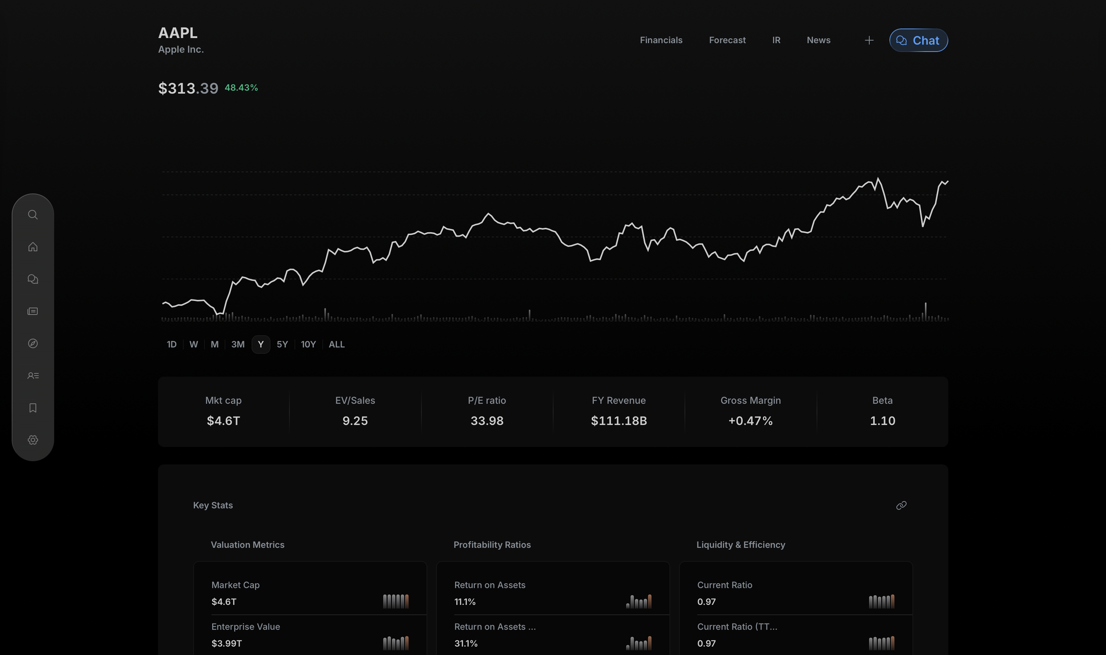Open the news feed sidebar icon

coord(33,311)
